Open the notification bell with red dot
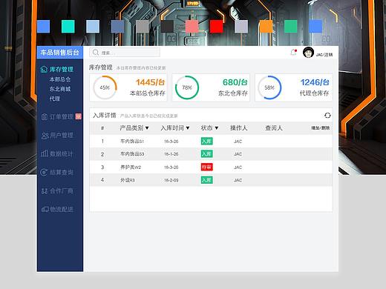 (293, 53)
